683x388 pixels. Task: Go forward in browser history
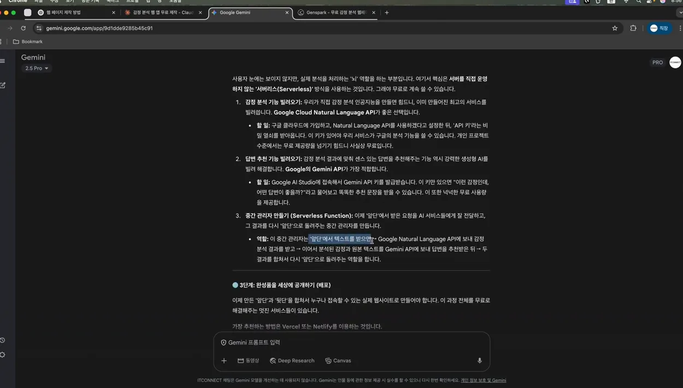click(x=10, y=28)
